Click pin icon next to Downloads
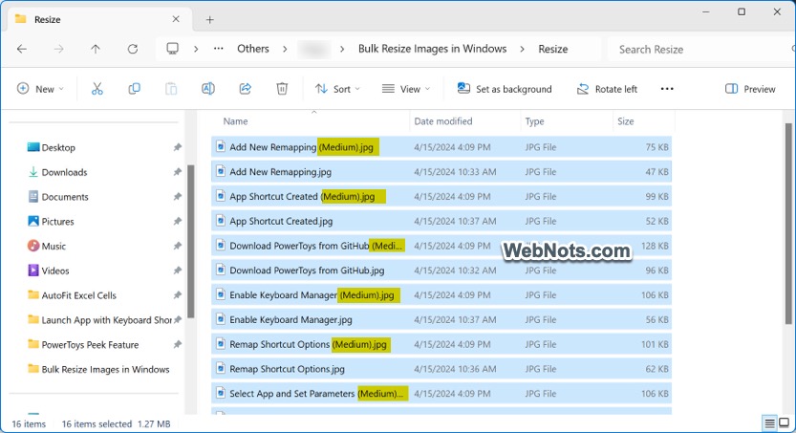The image size is (796, 433). coord(177,172)
